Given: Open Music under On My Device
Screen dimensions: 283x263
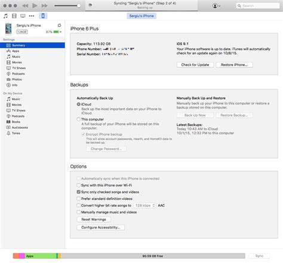Looking at the screenshot, I should tap(32, 99).
